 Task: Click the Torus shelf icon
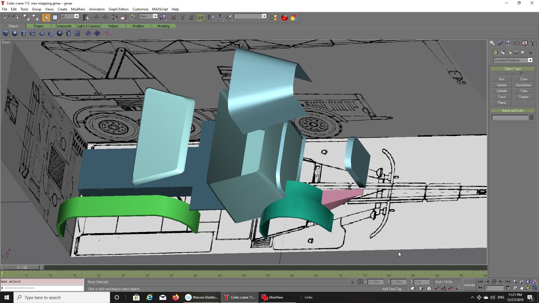click(x=33, y=33)
